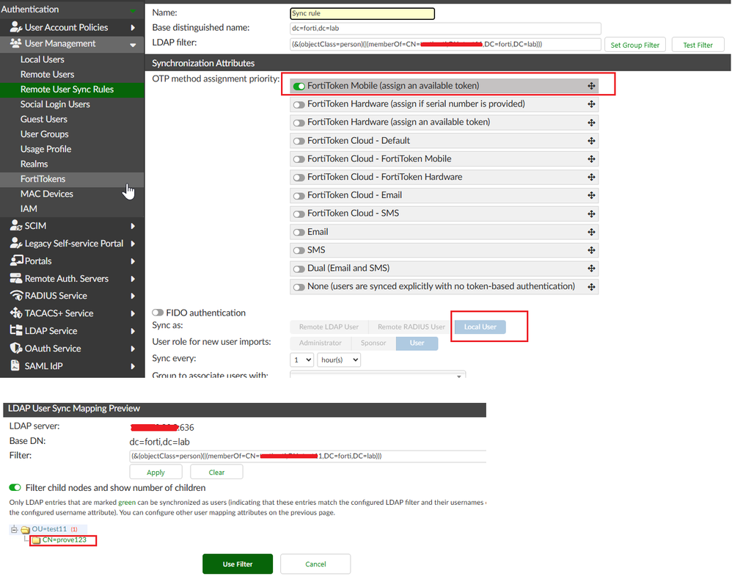Viewport: 732px width, 579px height.
Task: Grab move handle of FortiToken Cloud - FortiToken Mobile
Action: pos(591,159)
